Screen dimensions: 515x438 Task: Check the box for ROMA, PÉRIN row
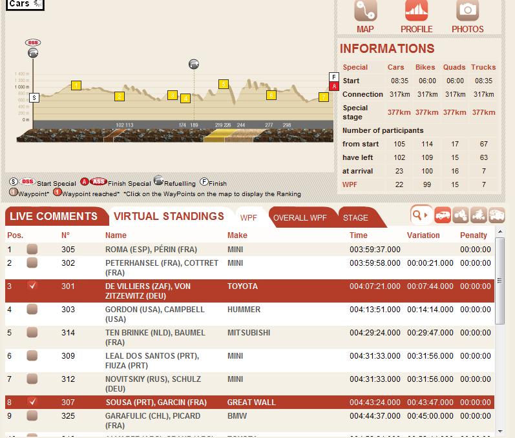click(32, 249)
